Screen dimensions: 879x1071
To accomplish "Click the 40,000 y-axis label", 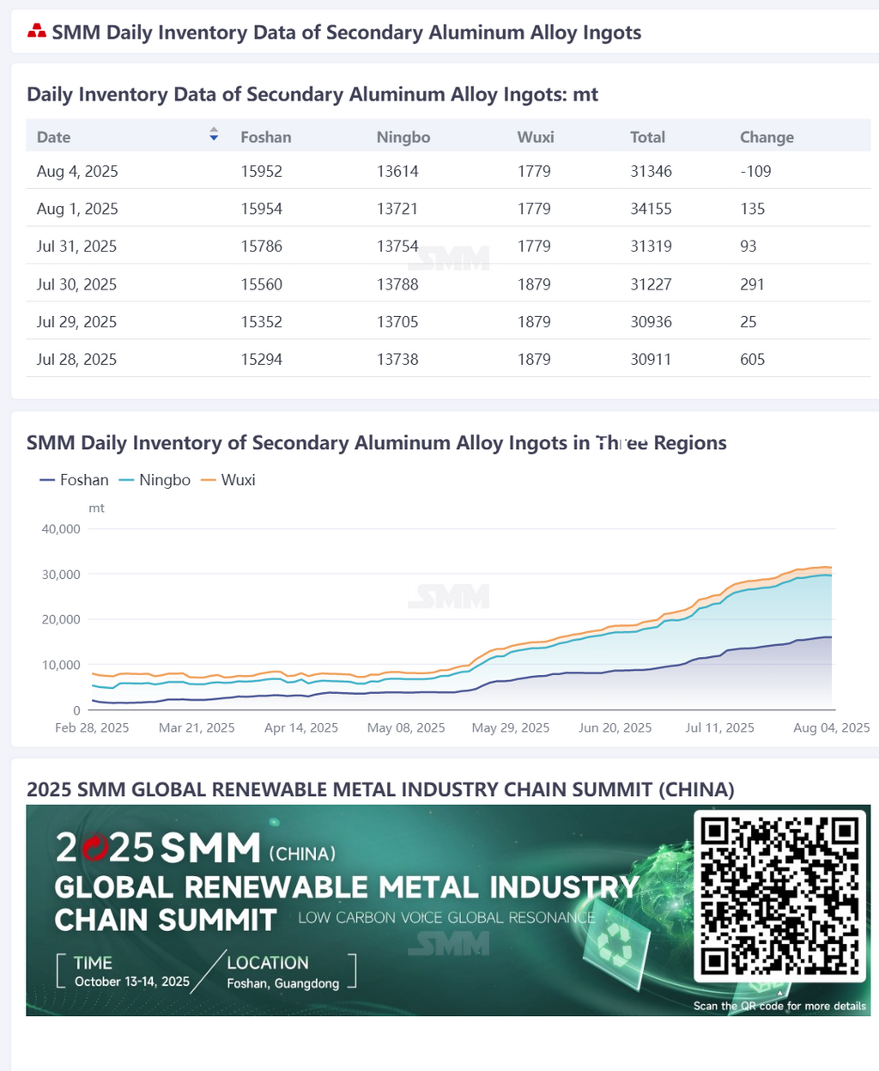I will pyautogui.click(x=61, y=529).
